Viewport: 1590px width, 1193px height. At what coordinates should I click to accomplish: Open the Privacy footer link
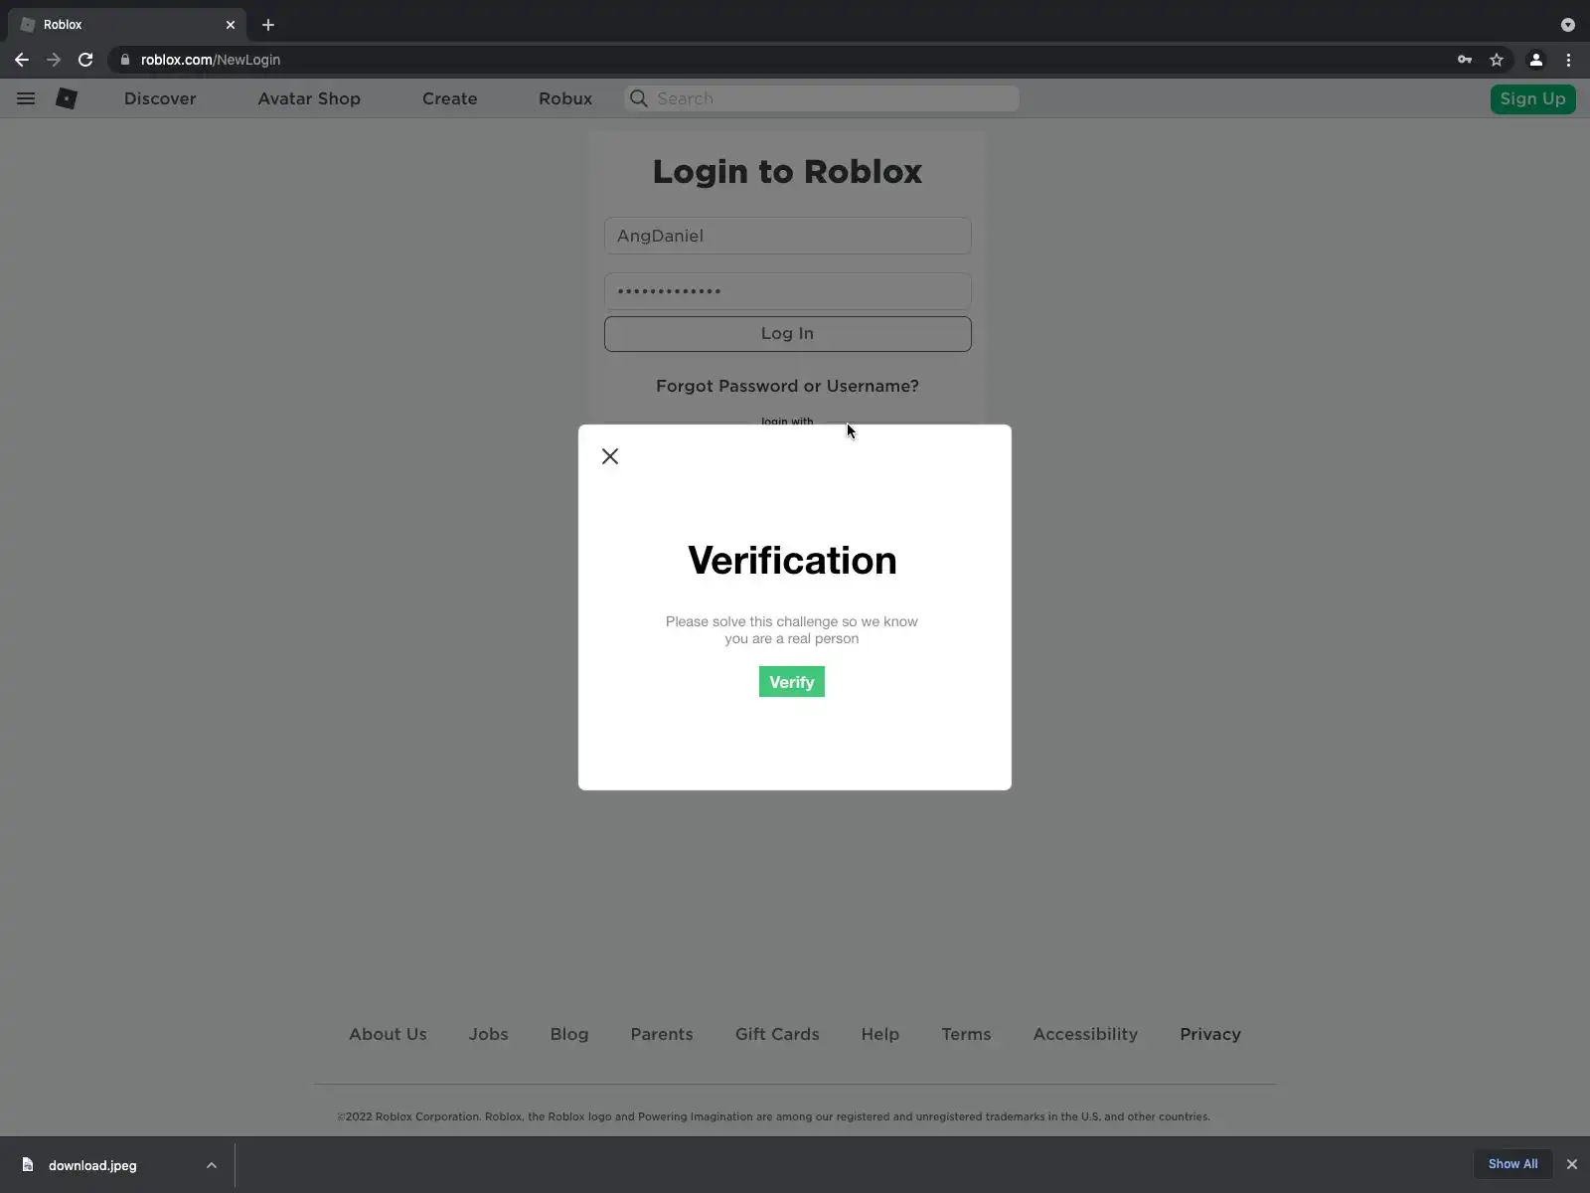1210,1034
